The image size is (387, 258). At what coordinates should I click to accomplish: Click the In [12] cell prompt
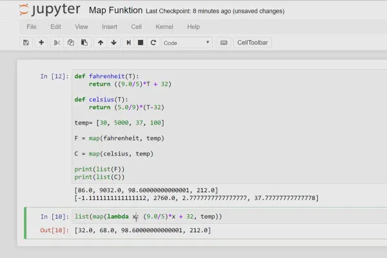(x=55, y=76)
